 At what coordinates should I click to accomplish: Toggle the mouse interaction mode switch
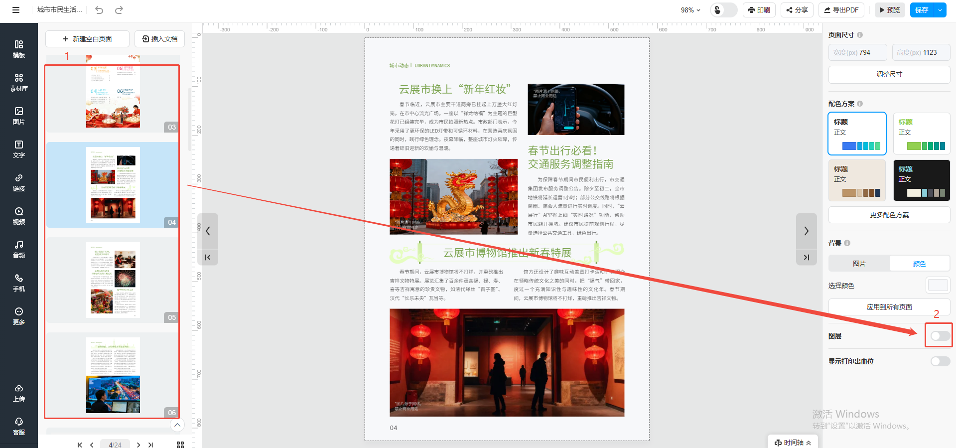(723, 10)
